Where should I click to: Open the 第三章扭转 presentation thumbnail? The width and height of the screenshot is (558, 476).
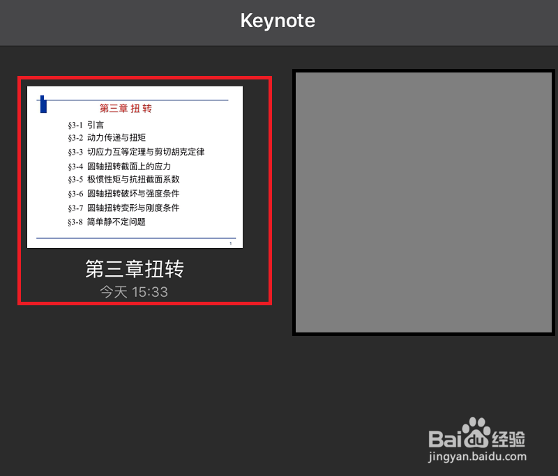135,167
